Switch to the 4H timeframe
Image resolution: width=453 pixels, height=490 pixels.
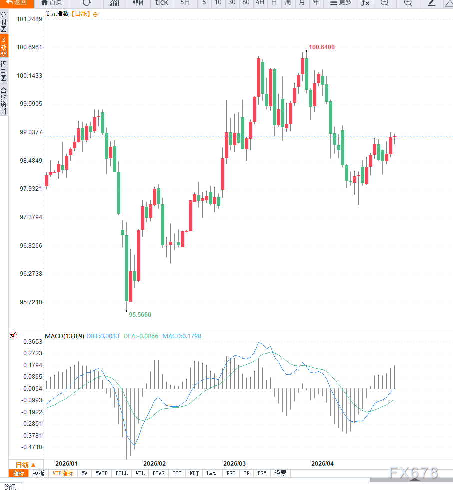(x=260, y=3)
